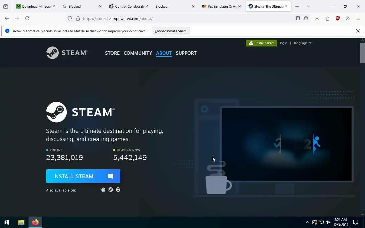
Task: Click the Firefox taskbar icon
Action: click(x=35, y=222)
